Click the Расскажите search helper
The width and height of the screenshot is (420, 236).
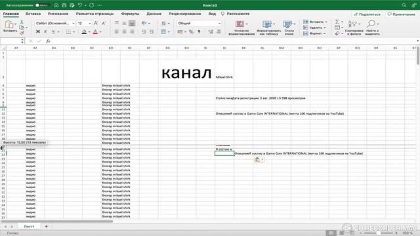click(235, 14)
